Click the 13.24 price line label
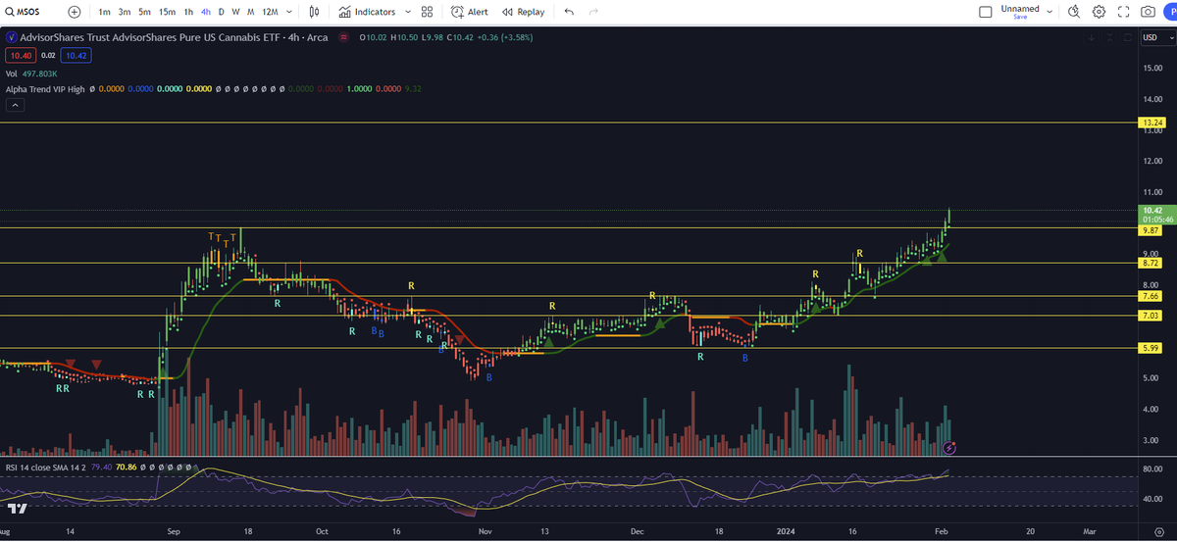The width and height of the screenshot is (1177, 542). click(x=1151, y=123)
